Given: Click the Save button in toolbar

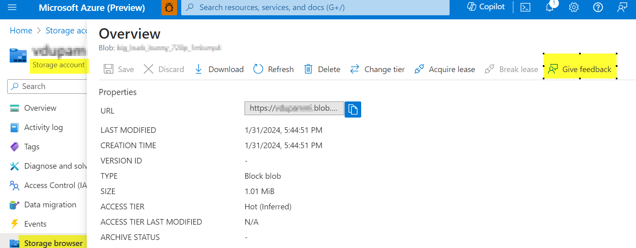Looking at the screenshot, I should [x=119, y=69].
